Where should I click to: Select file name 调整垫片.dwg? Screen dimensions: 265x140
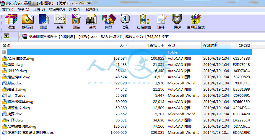pyautogui.click(x=19, y=108)
